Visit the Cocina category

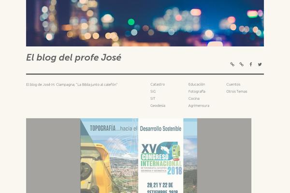[x=194, y=98]
